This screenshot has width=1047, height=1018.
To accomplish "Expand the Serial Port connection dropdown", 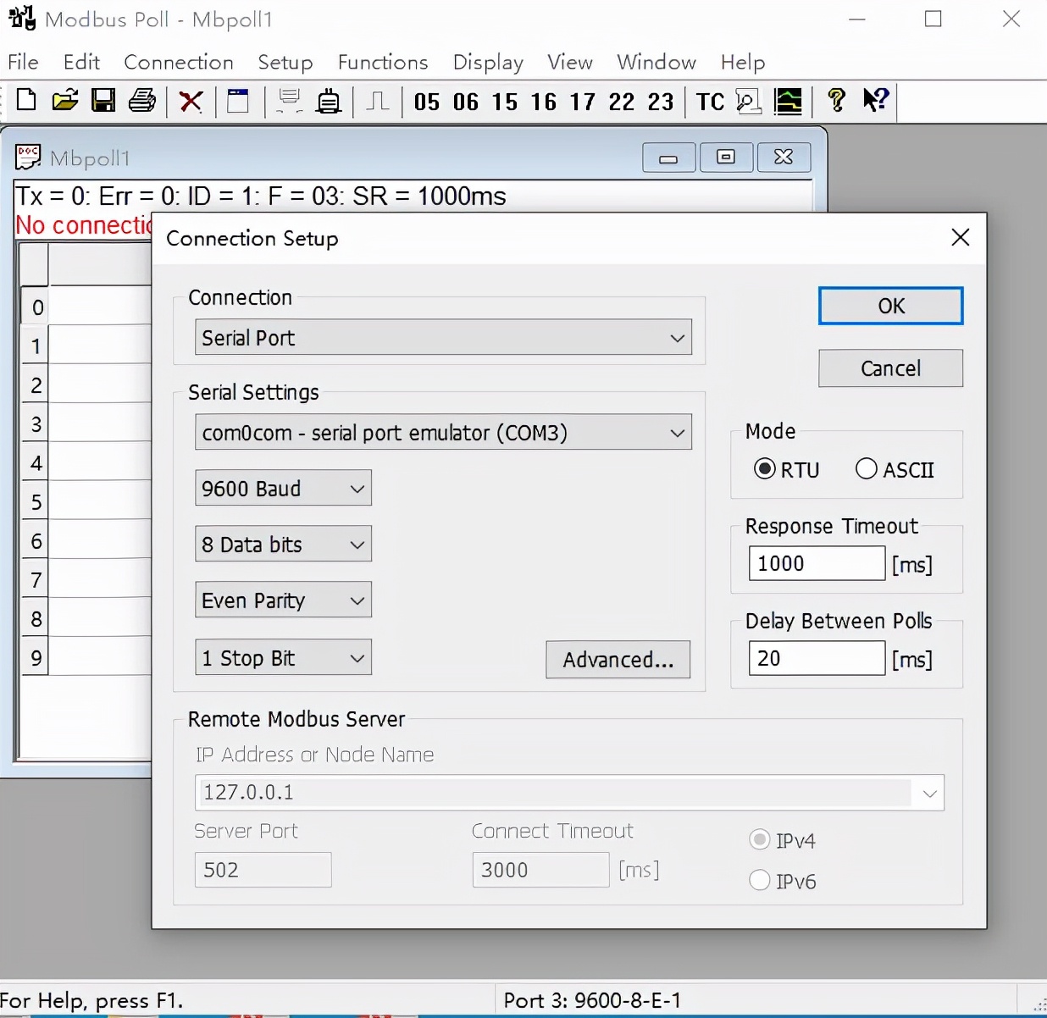I will coord(443,338).
